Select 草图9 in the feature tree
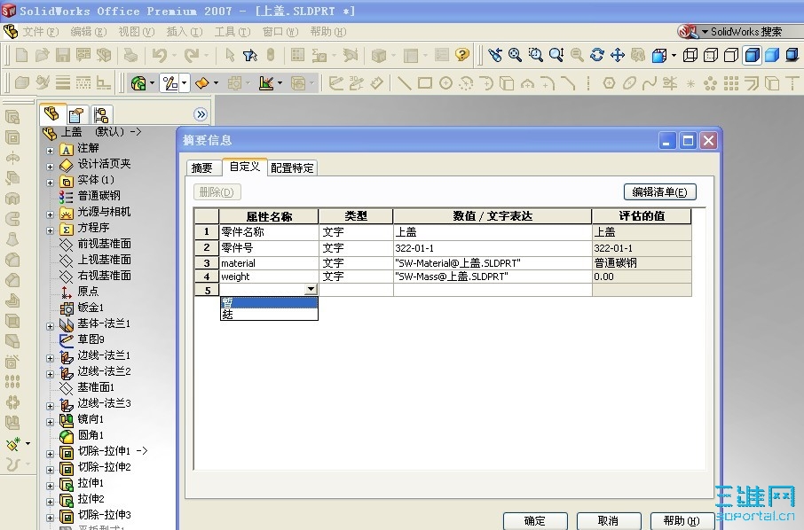The width and height of the screenshot is (804, 530). (91, 339)
